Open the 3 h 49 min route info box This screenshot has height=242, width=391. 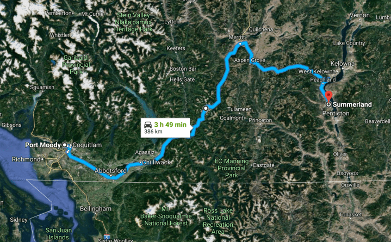tap(166, 127)
